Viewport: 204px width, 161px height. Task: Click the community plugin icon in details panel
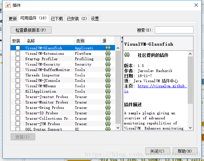[127, 54]
